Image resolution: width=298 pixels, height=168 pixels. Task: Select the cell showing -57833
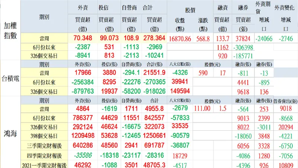[x=180, y=118]
